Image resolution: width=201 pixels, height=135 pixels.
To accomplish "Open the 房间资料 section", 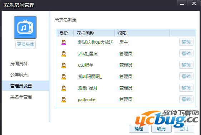I will 19,63.
